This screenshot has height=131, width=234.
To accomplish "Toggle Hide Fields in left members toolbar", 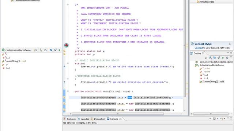I will [51, 50].
